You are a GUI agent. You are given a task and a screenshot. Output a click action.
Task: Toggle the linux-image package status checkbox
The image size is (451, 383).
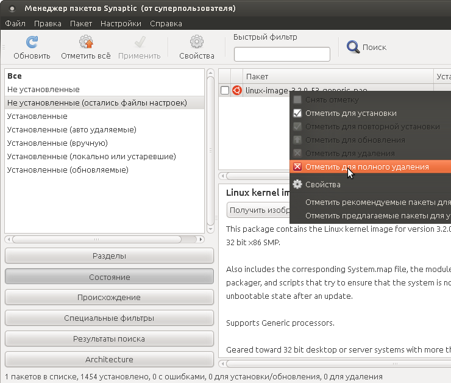pos(225,90)
